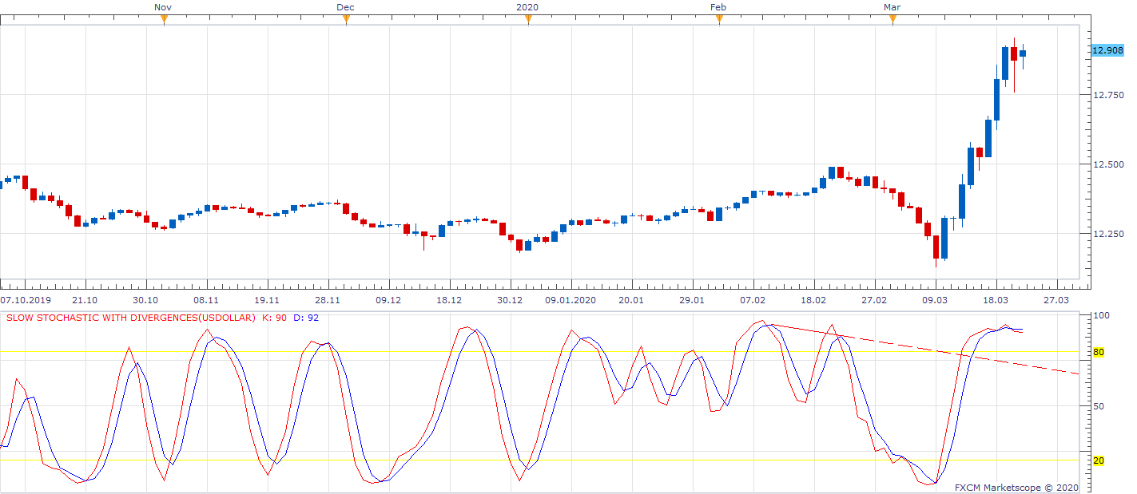Click the 09.01.2020 date axis label
Screen dimensions: 1137x494
click(570, 300)
